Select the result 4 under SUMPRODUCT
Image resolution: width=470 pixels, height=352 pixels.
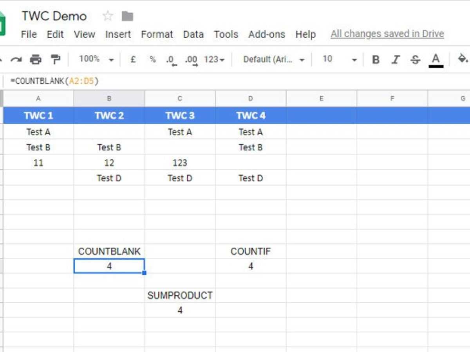coord(180,310)
